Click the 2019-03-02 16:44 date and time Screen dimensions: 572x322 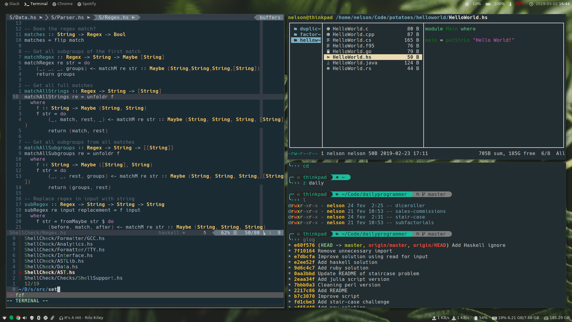pyautogui.click(x=553, y=4)
